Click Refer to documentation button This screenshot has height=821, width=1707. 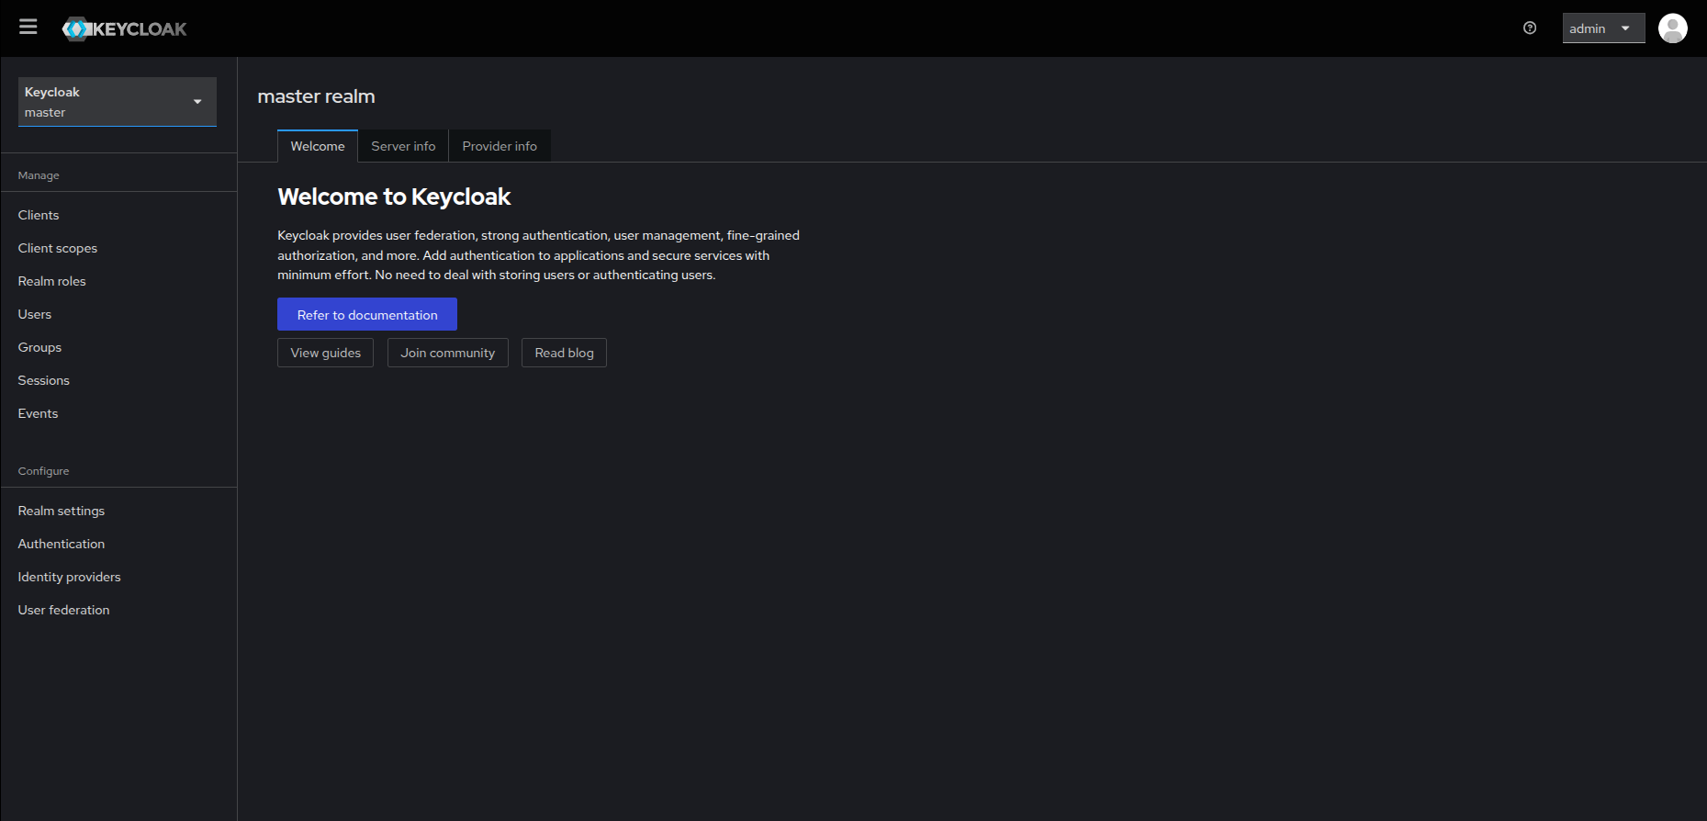click(x=367, y=314)
